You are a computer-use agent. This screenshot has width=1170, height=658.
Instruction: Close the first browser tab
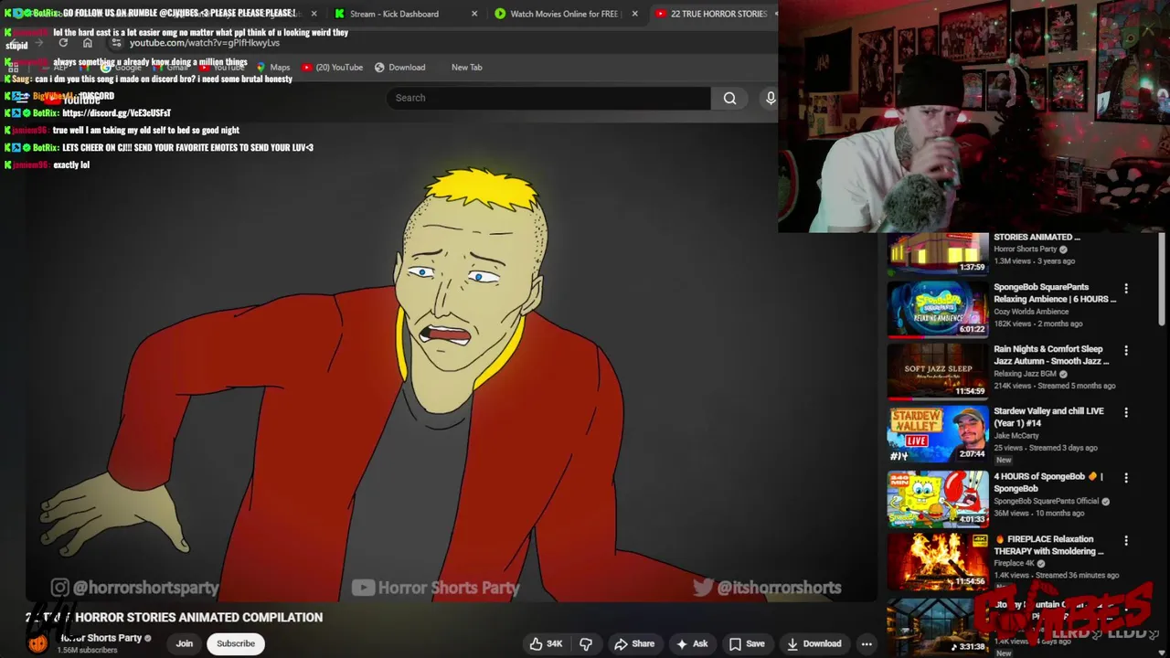pos(314,14)
